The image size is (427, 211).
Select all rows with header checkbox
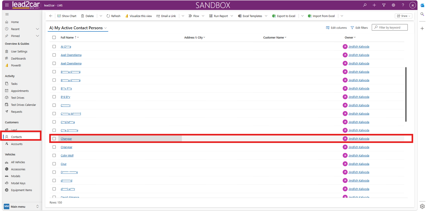(x=54, y=38)
